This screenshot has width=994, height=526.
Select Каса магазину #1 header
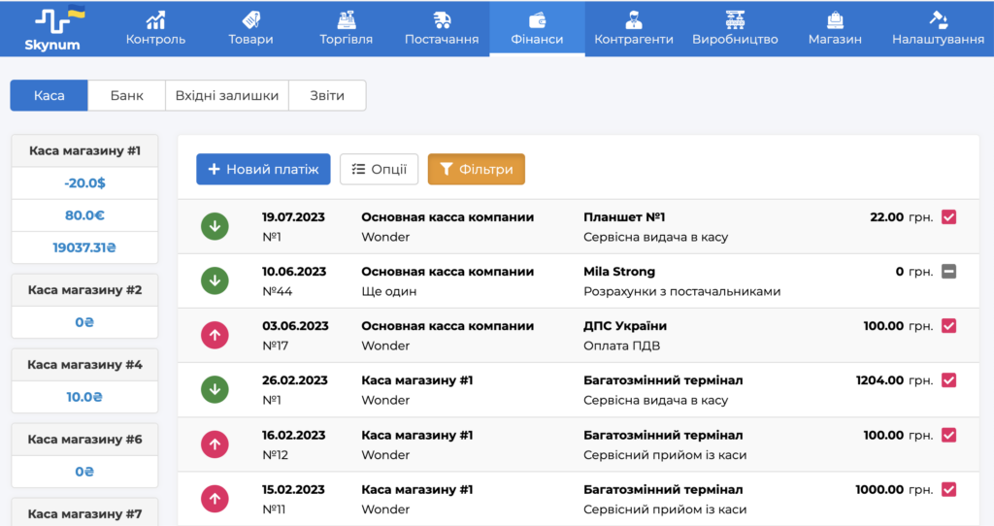85,150
